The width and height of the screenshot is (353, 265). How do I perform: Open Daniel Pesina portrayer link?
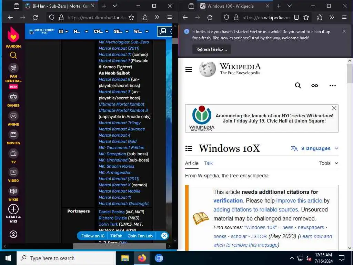111,212
